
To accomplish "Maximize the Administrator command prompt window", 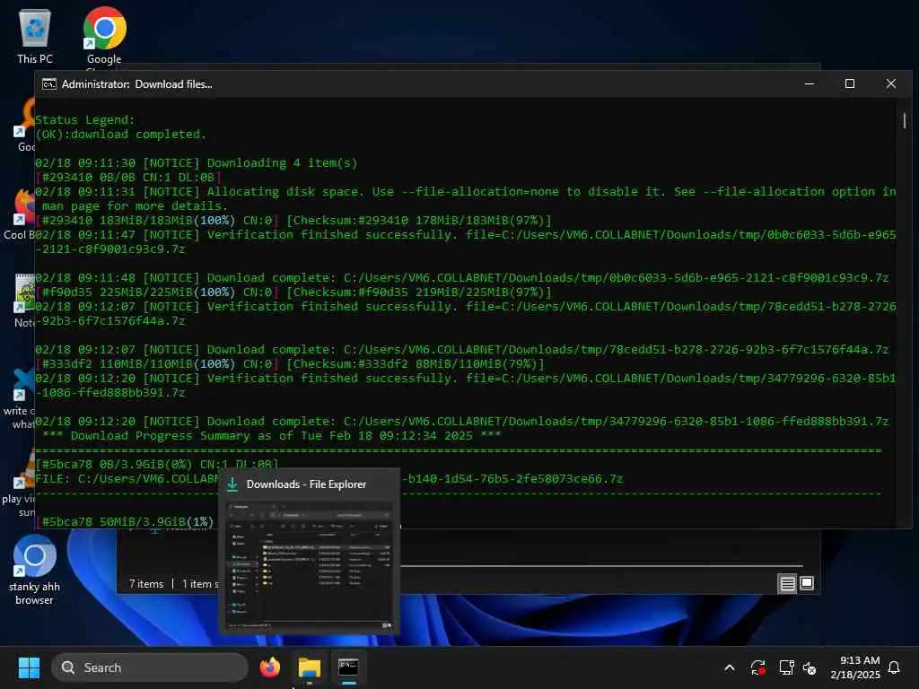I will 849,83.
